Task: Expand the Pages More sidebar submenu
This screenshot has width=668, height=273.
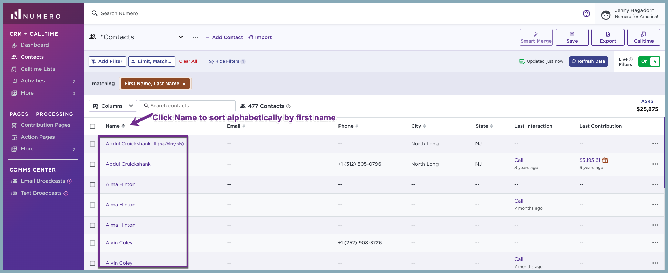Action: [x=74, y=149]
